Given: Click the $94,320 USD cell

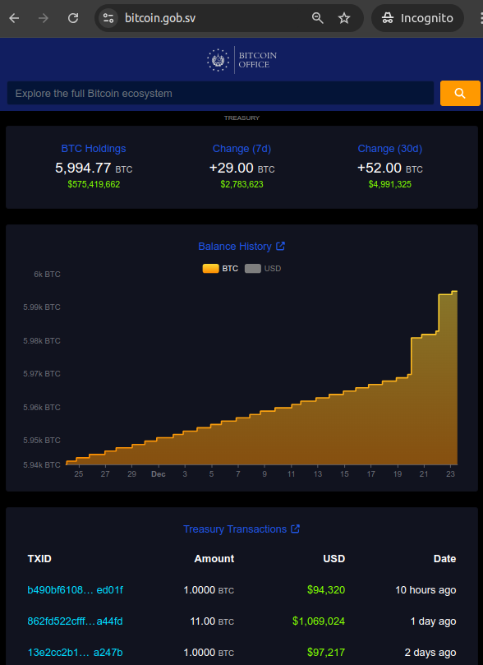Looking at the screenshot, I should [x=326, y=590].
